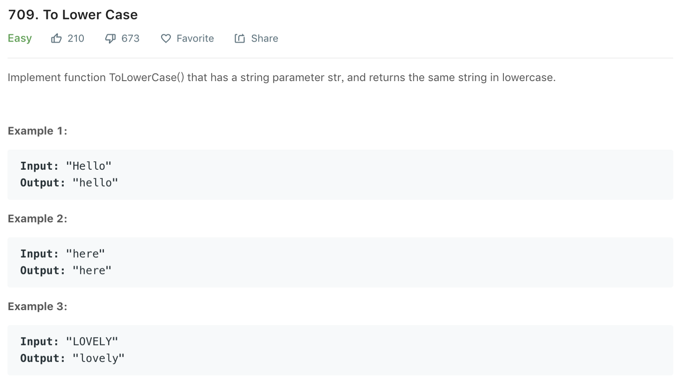Click the 673 dislikes count
Image resolution: width=674 pixels, height=382 pixels.
pyautogui.click(x=130, y=39)
